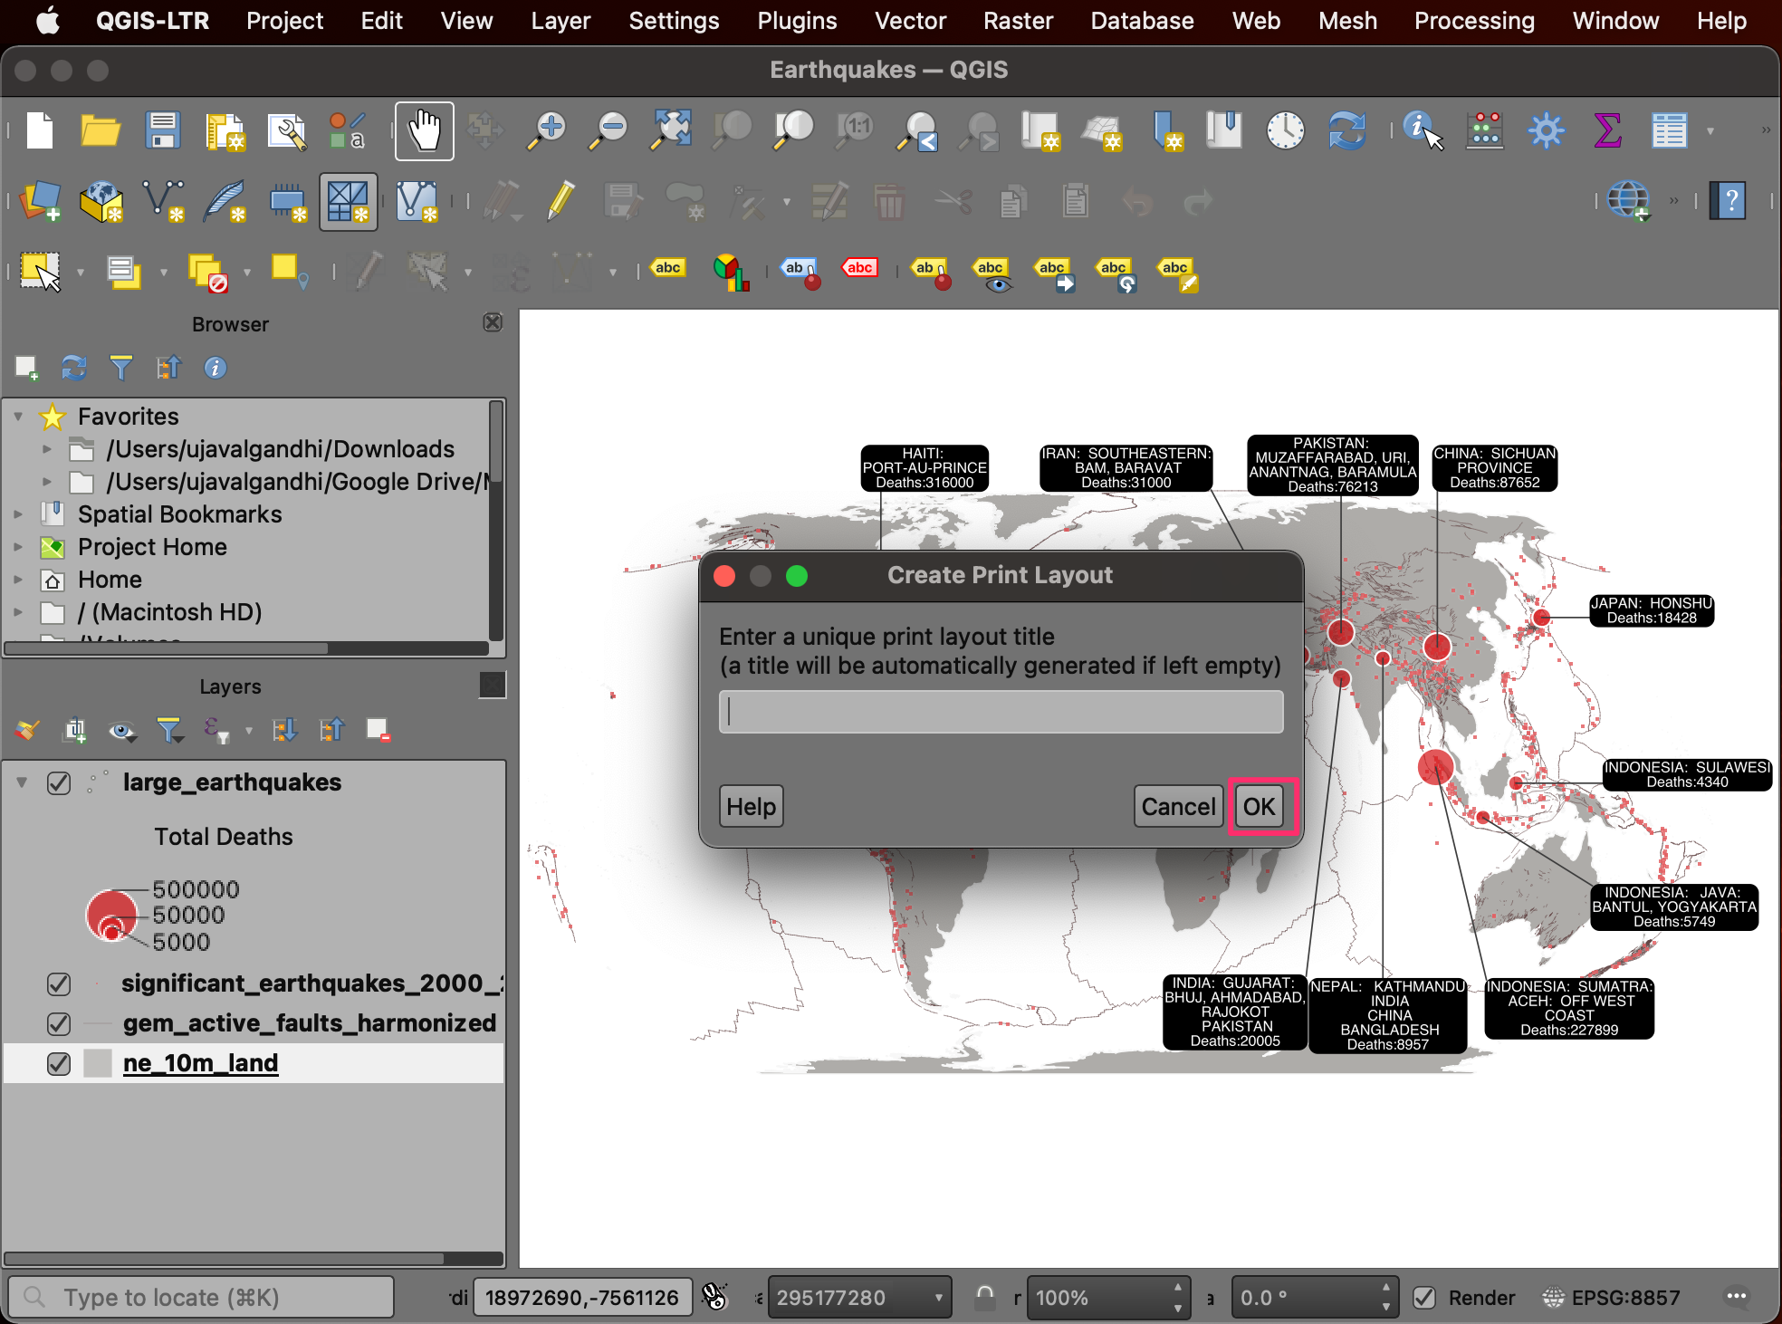Screen dimensions: 1782x1324
Task: Open the Processing menu
Action: pyautogui.click(x=1474, y=21)
